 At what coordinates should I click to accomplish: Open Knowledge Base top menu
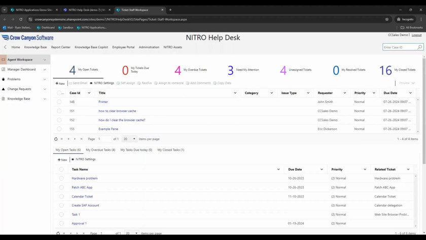point(35,47)
